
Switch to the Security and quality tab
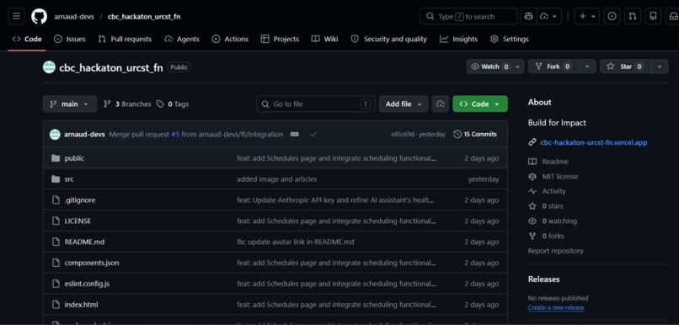pyautogui.click(x=388, y=39)
